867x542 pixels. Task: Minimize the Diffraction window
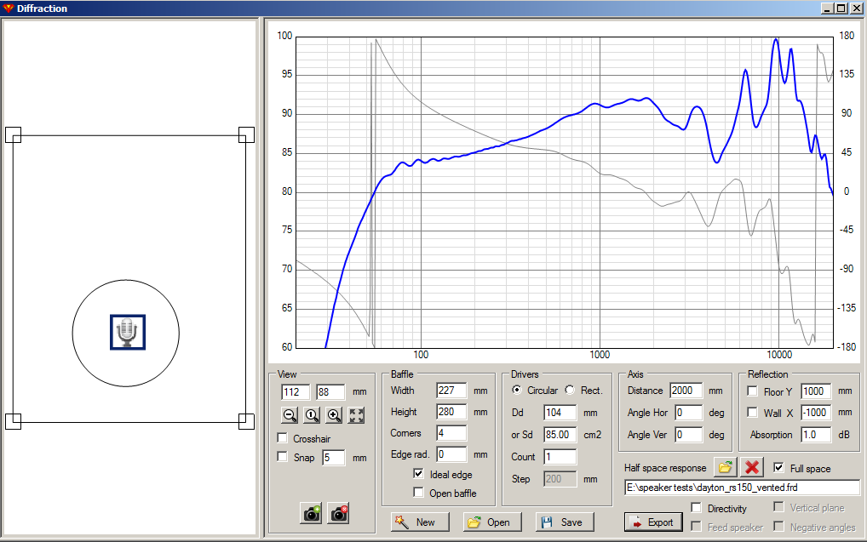(827, 9)
